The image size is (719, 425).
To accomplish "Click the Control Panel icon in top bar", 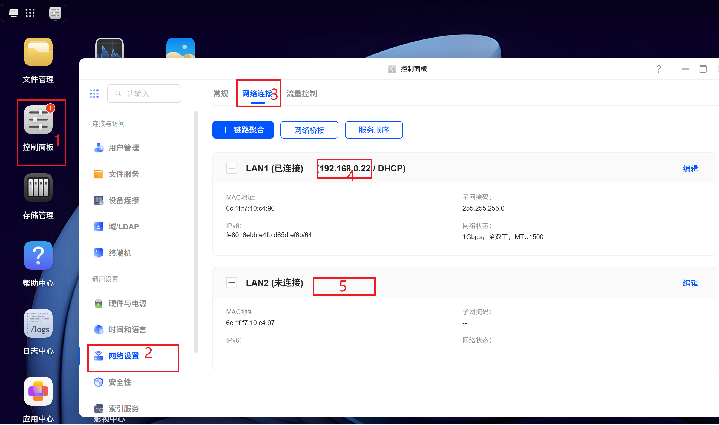I will (55, 13).
